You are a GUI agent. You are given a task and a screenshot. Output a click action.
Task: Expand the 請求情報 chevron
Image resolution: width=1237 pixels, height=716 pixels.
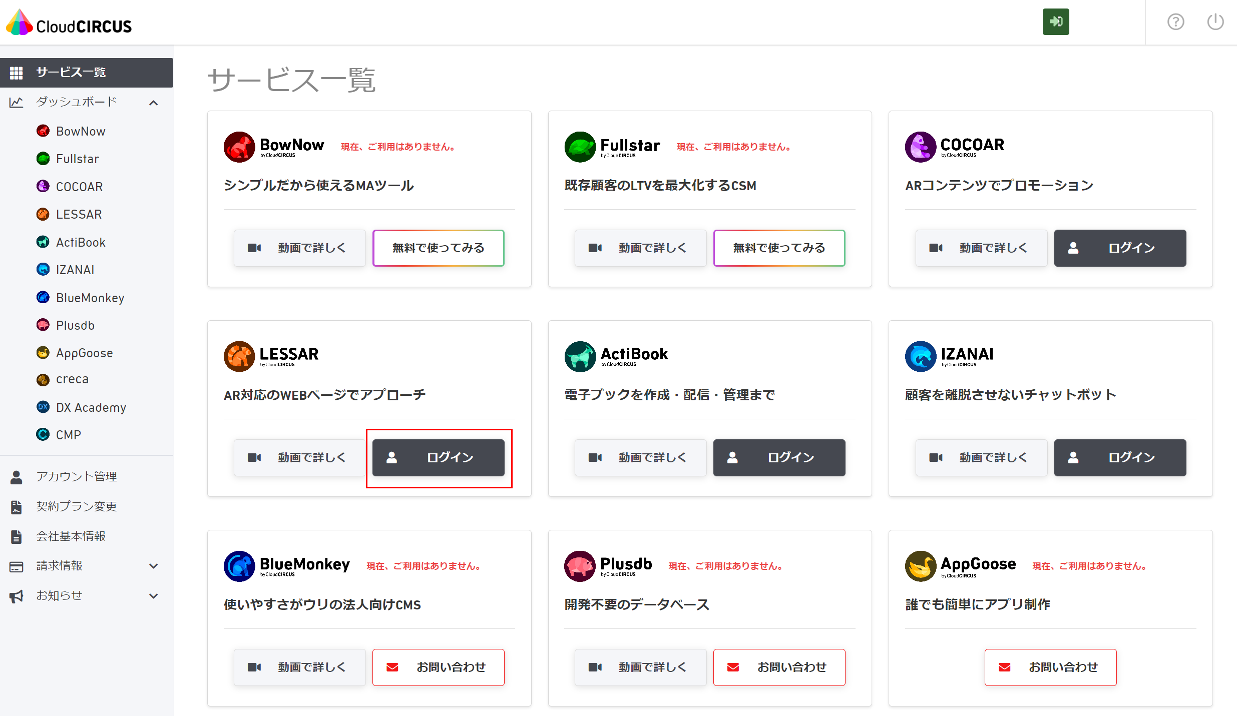click(x=154, y=566)
